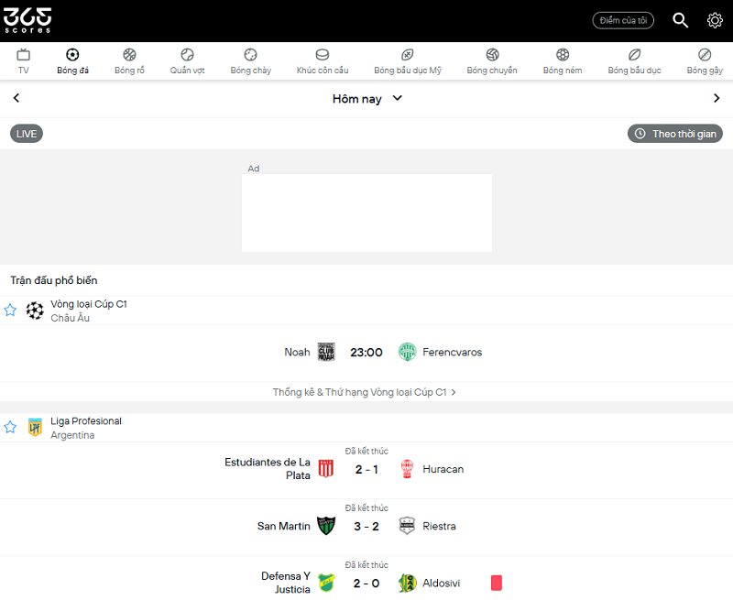The image size is (733, 600).
Task: Click the Ad banner placeholder
Action: click(366, 213)
